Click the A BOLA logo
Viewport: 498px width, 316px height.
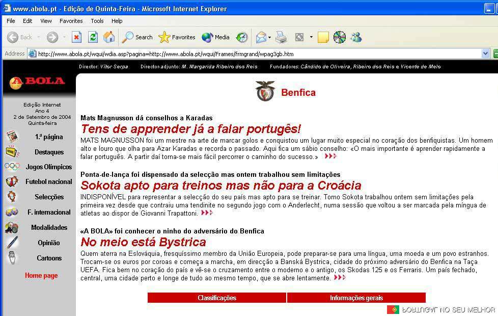point(37,83)
